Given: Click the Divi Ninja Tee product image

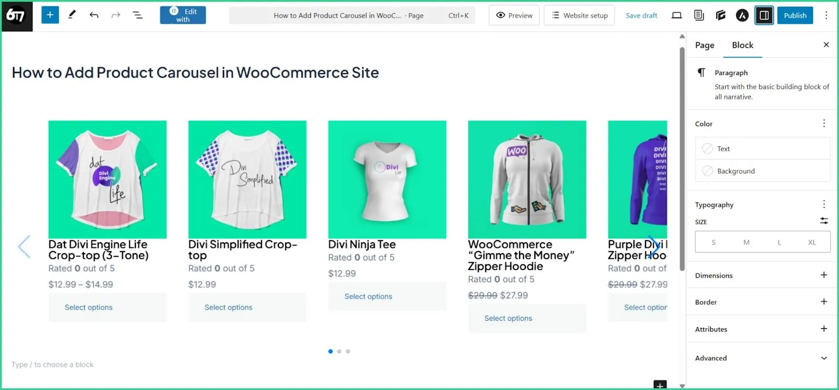Looking at the screenshot, I should 387,179.
